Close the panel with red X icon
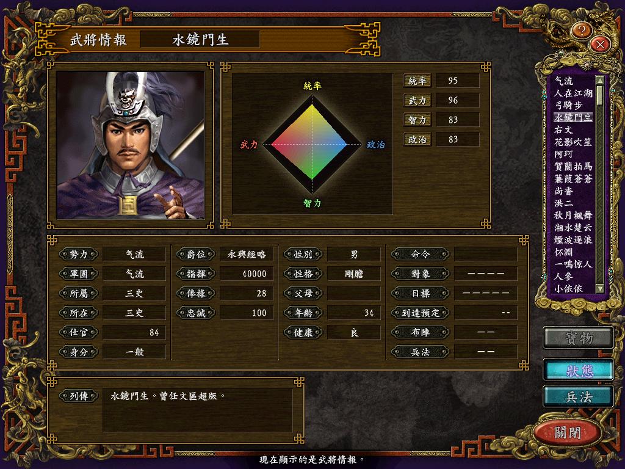Screen dimensions: 625x469 point(600,44)
